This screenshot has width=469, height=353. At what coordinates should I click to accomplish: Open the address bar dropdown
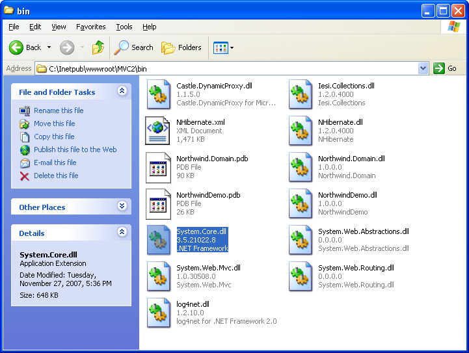point(423,68)
